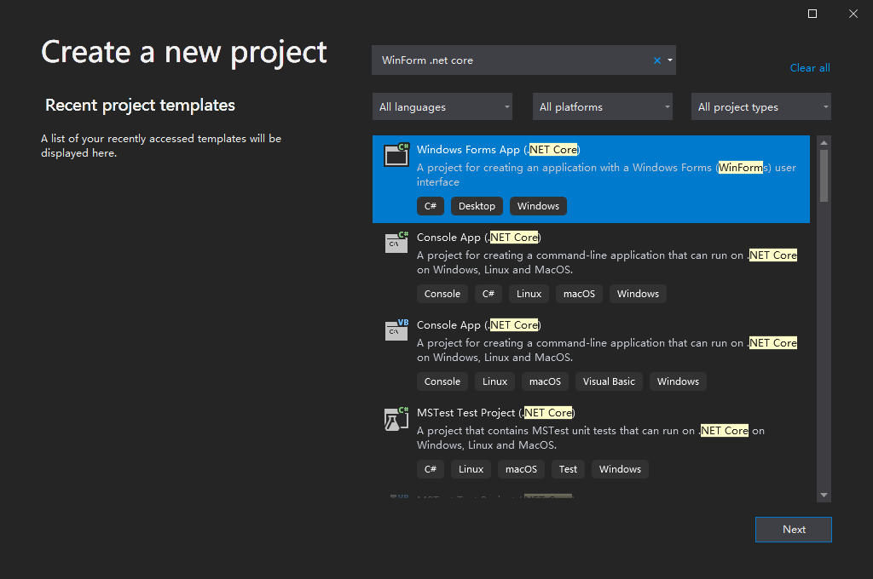Click the Visual Basic tag on Console App

pyautogui.click(x=609, y=381)
